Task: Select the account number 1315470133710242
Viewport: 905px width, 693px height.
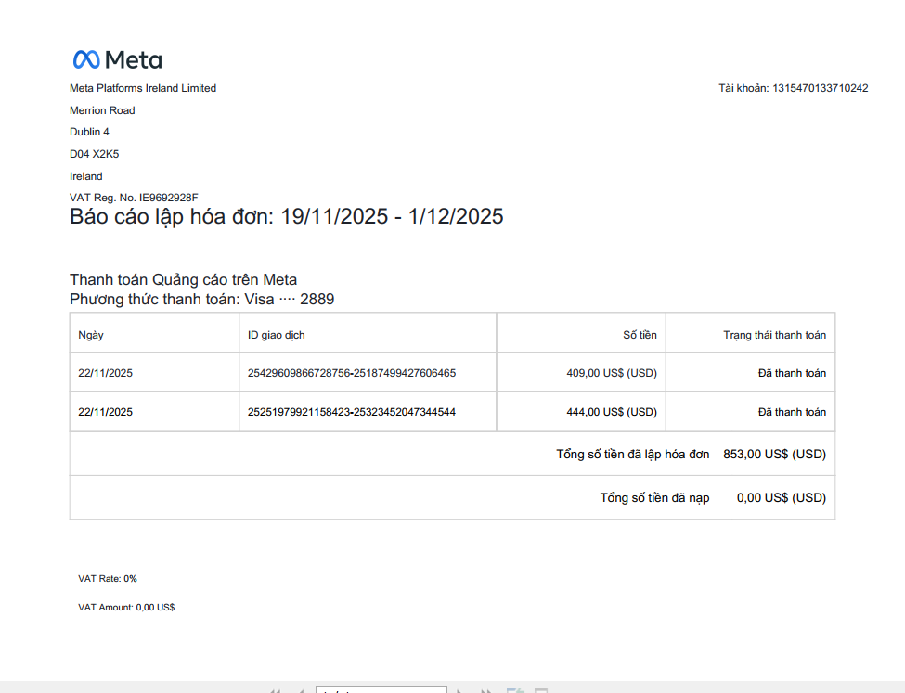Action: tap(821, 88)
